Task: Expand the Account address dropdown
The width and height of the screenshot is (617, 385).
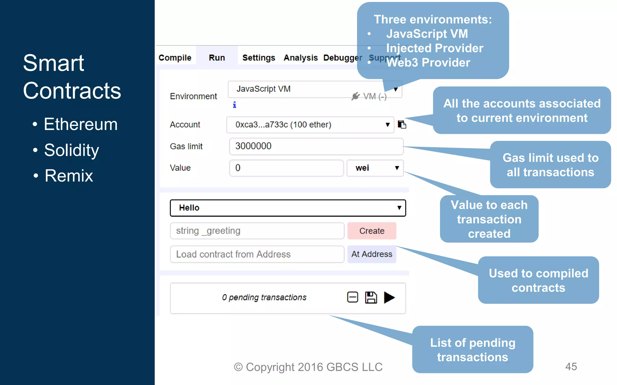Action: pos(310,125)
